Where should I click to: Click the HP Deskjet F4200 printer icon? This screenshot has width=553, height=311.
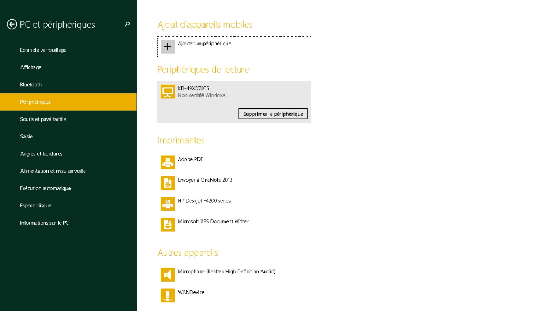tap(168, 204)
